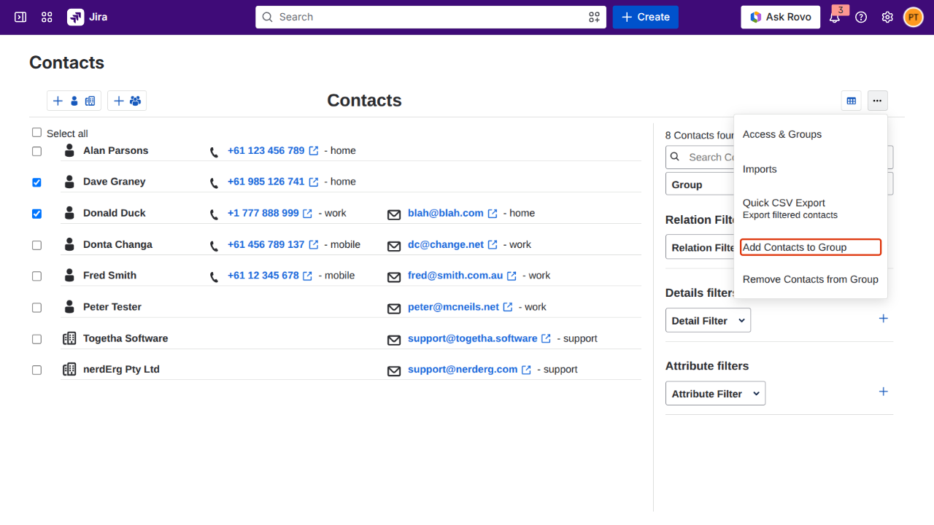This screenshot has height=525, width=934.
Task: Open external link icon next to +61 123 456 789
Action: tap(314, 151)
